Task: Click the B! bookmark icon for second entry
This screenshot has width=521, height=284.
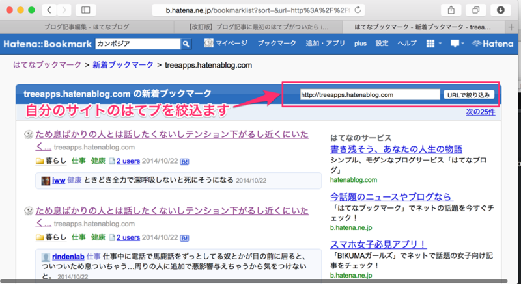Action: (184, 238)
